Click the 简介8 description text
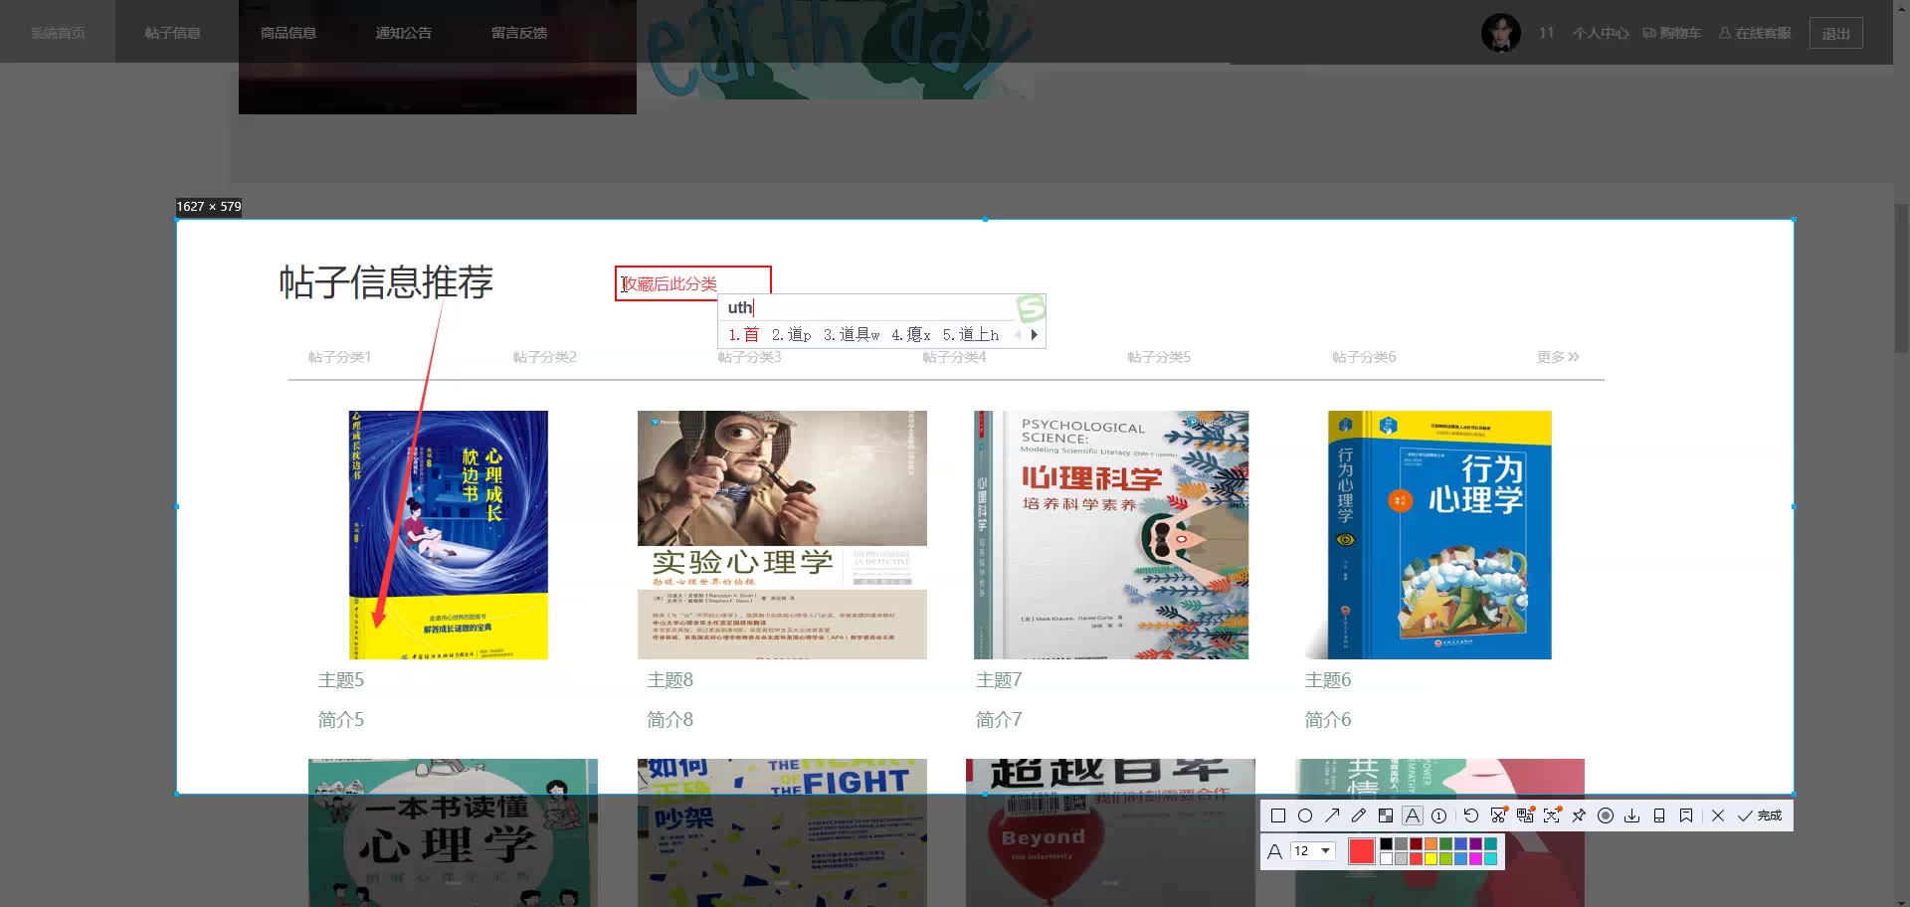 tap(670, 720)
